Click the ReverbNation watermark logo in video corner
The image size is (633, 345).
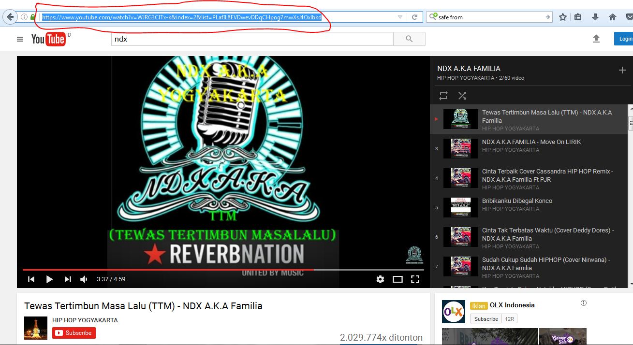pyautogui.click(x=414, y=255)
